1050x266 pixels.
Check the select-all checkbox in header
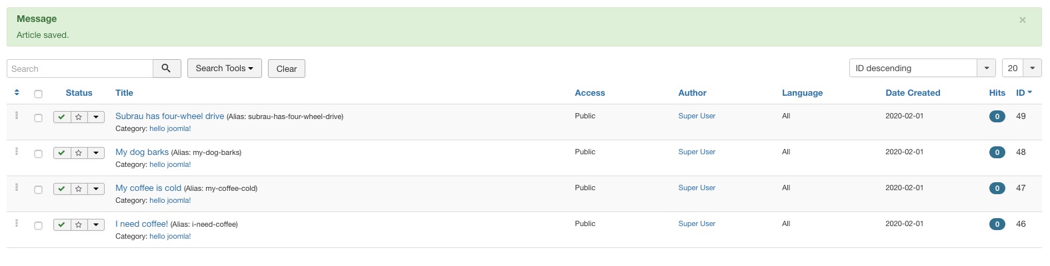tap(38, 94)
